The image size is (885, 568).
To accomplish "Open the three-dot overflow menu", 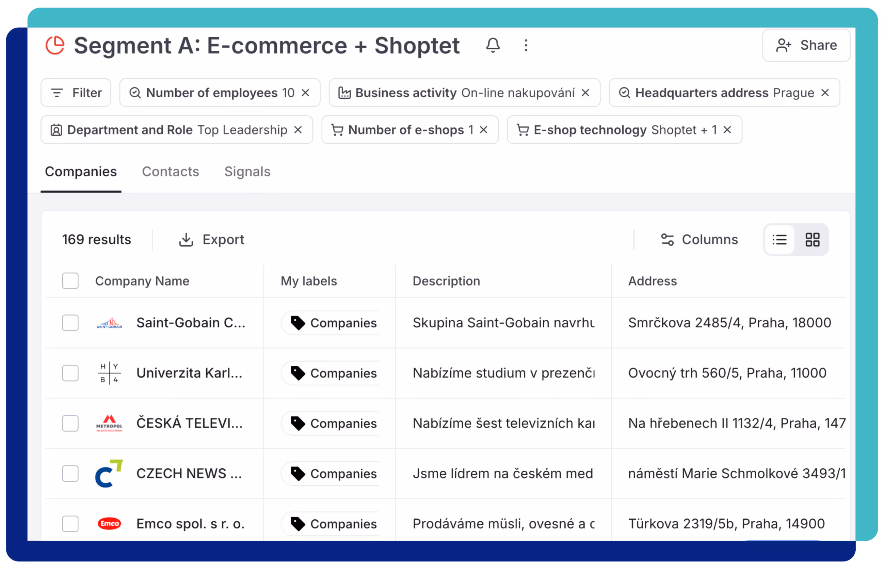I will [x=526, y=45].
